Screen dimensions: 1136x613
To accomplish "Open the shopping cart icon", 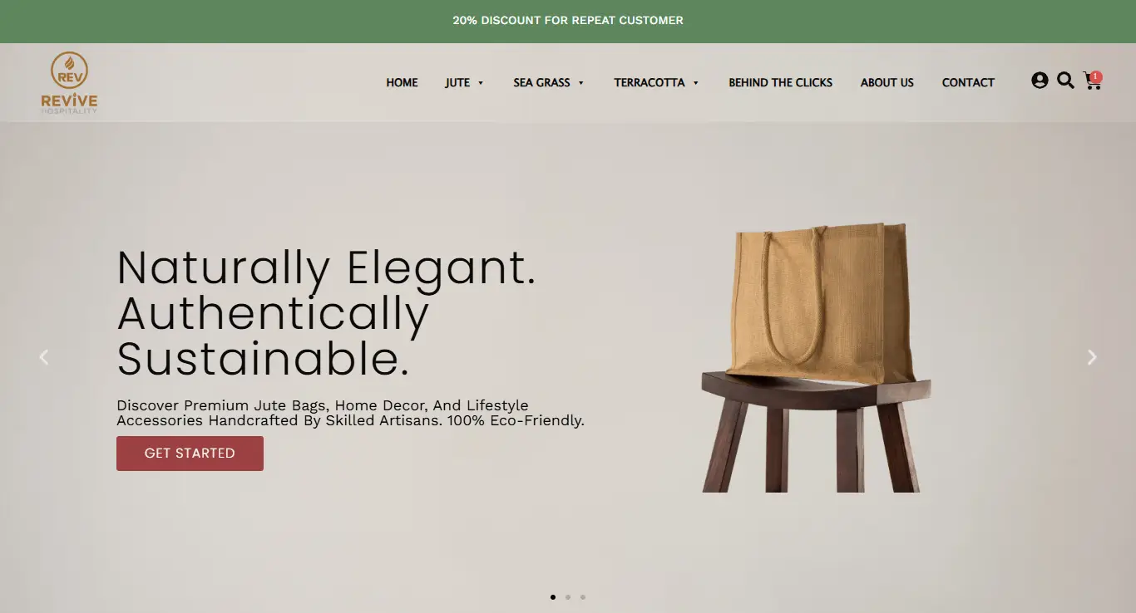I will click(1091, 81).
